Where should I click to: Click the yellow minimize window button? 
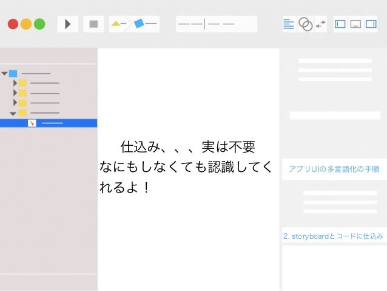(26, 24)
